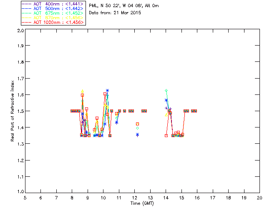Click the isolated red square marker near 12 GMT

137,124
